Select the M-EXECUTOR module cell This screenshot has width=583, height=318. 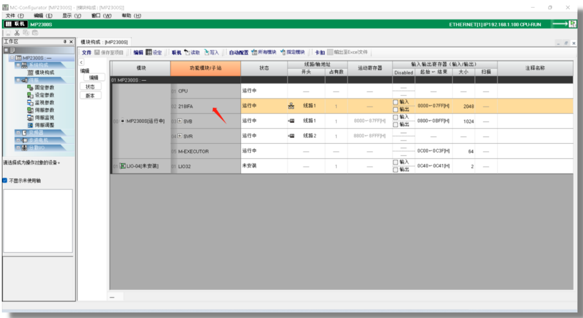click(x=205, y=151)
